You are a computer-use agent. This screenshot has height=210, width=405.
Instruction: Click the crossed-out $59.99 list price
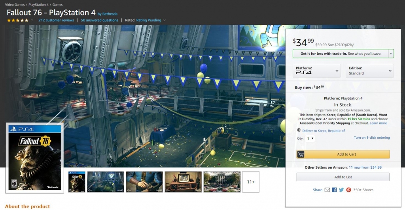pyautogui.click(x=320, y=45)
